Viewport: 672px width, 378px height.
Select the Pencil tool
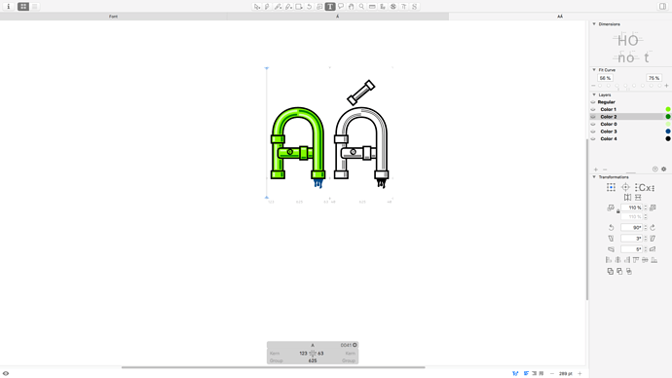pyautogui.click(x=278, y=7)
